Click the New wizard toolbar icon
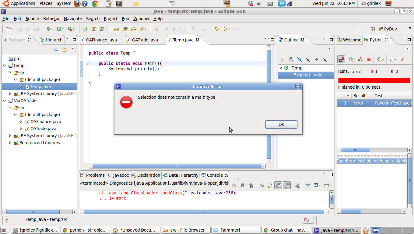Viewport: 414px width, 234px height. (8, 29)
